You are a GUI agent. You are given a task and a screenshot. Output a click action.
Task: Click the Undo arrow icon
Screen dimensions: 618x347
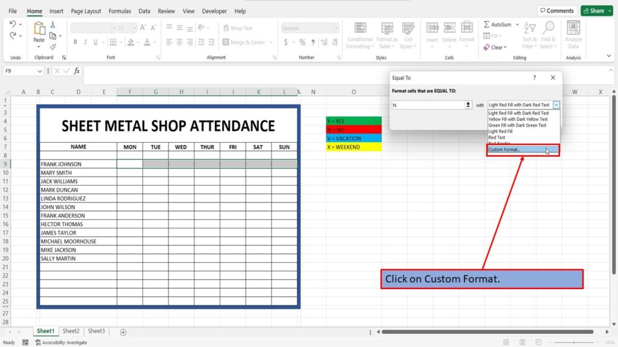[13, 24]
